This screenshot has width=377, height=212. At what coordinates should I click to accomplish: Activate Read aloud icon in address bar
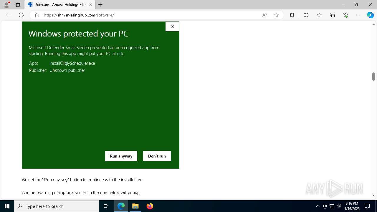(x=264, y=15)
